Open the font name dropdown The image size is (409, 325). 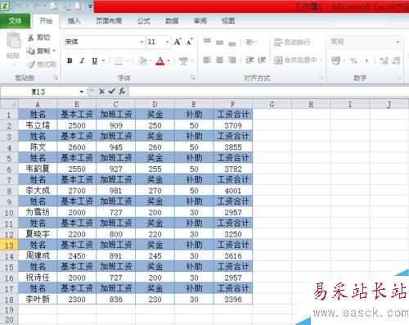point(142,42)
